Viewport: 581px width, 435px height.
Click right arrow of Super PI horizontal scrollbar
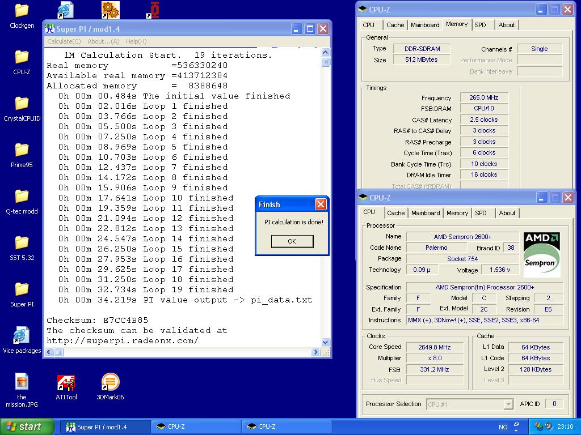point(315,352)
